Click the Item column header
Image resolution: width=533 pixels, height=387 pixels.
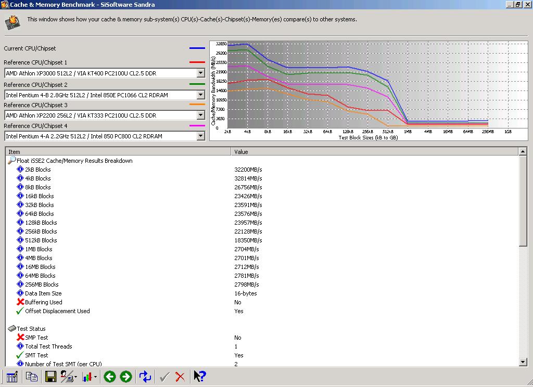coord(118,151)
